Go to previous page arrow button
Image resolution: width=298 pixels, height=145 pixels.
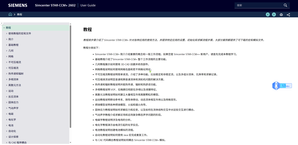268,15
